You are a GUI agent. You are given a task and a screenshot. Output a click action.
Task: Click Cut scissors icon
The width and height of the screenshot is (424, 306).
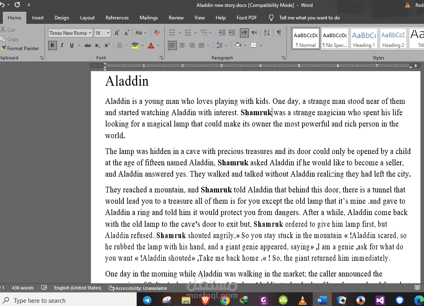click(x=3, y=30)
